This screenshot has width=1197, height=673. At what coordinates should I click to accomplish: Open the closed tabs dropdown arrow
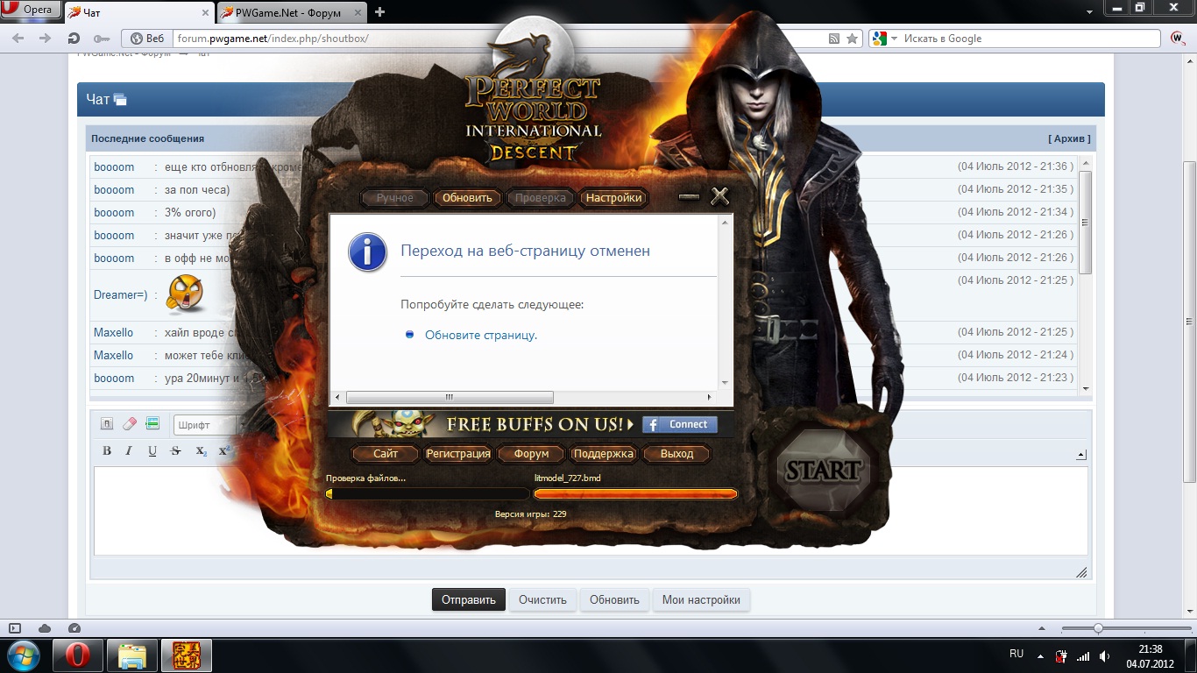pyautogui.click(x=1089, y=12)
